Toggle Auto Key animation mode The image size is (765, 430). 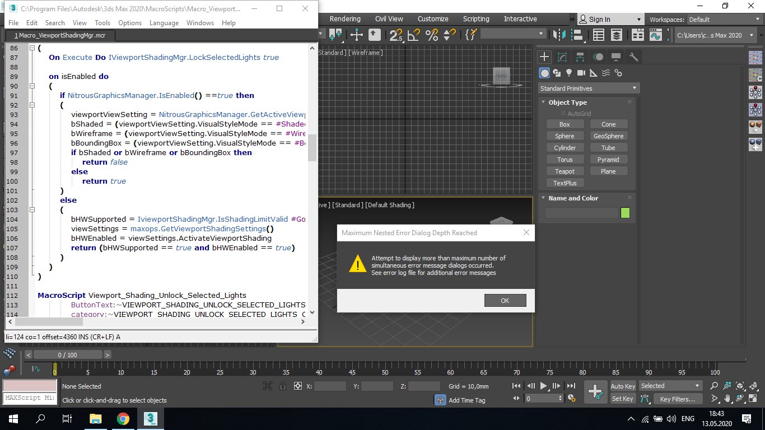coord(623,386)
